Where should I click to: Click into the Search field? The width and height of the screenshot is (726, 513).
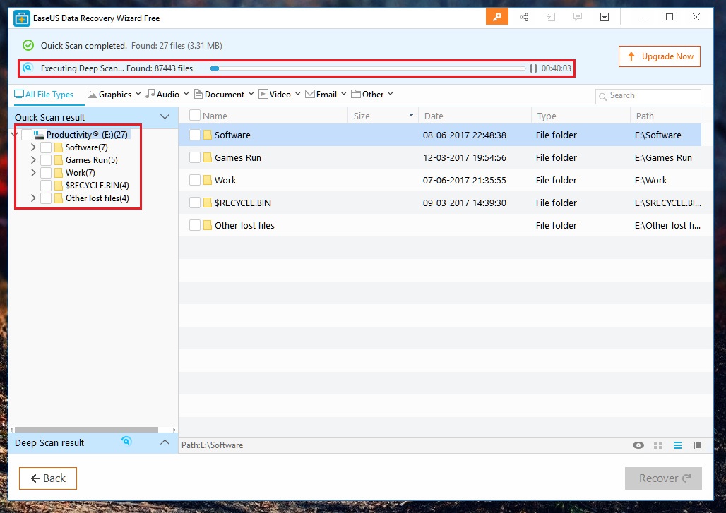pos(648,96)
